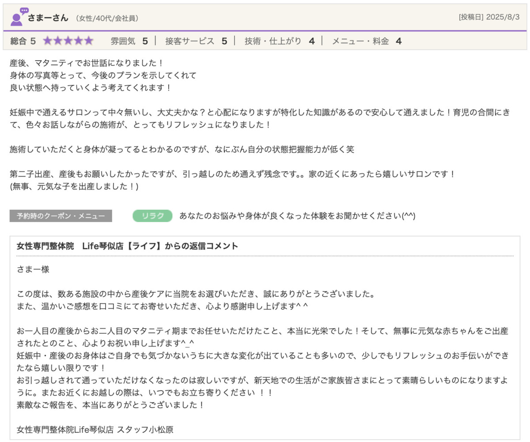Click the review's first line 産後、マタニティでお世話になりました
The height and width of the screenshot is (442, 530).
[x=87, y=63]
